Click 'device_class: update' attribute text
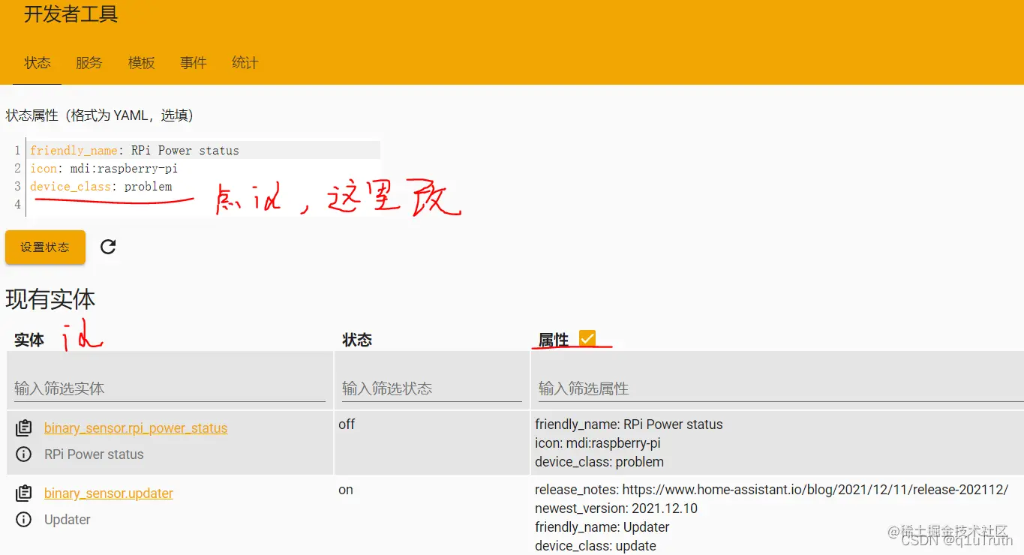Image resolution: width=1024 pixels, height=555 pixels. click(596, 546)
